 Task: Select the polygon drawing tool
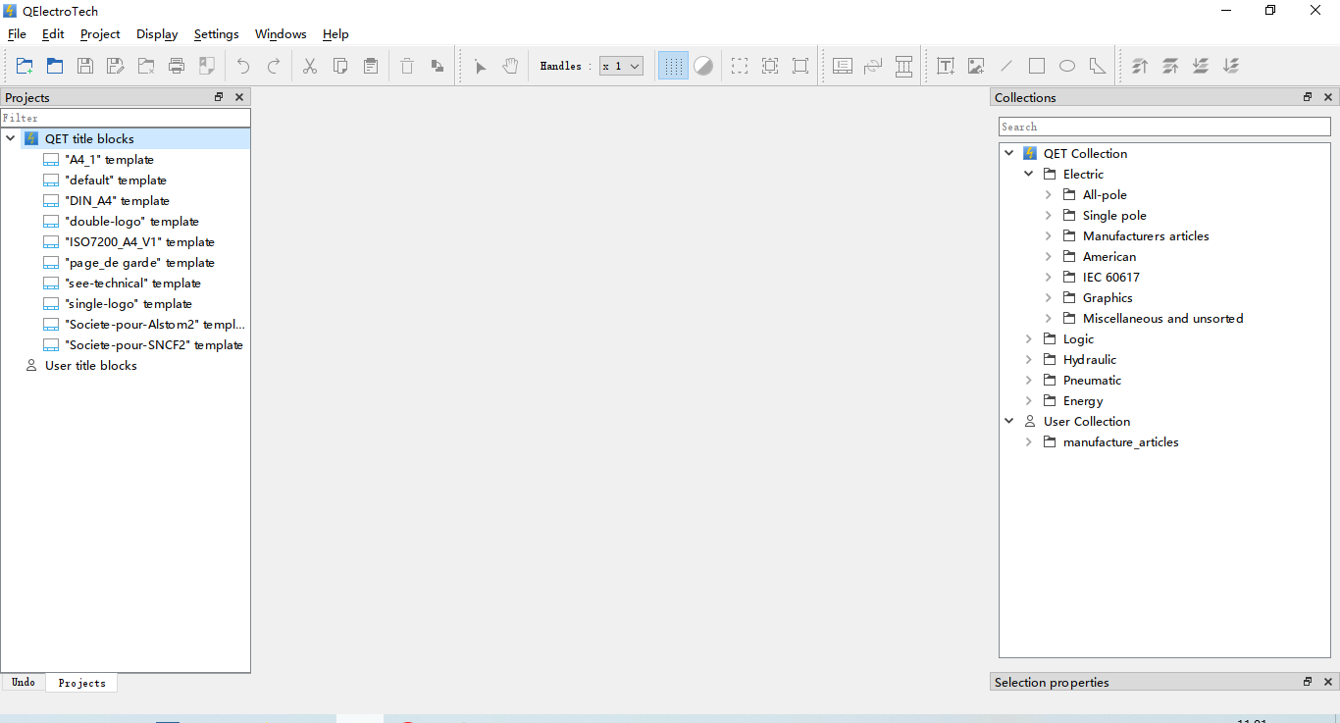pyautogui.click(x=1098, y=66)
